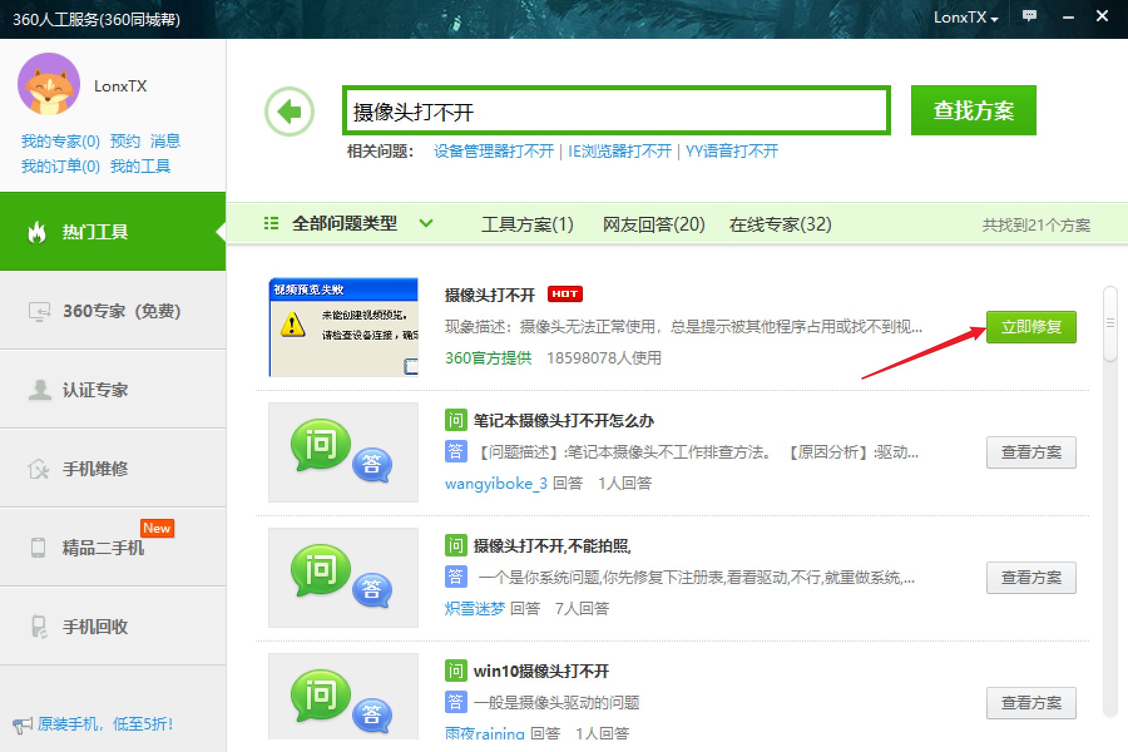Screen dimensions: 1128x752
Task: Open Q&A thumbnail for win10摄像头打不开
Action: pyautogui.click(x=343, y=696)
